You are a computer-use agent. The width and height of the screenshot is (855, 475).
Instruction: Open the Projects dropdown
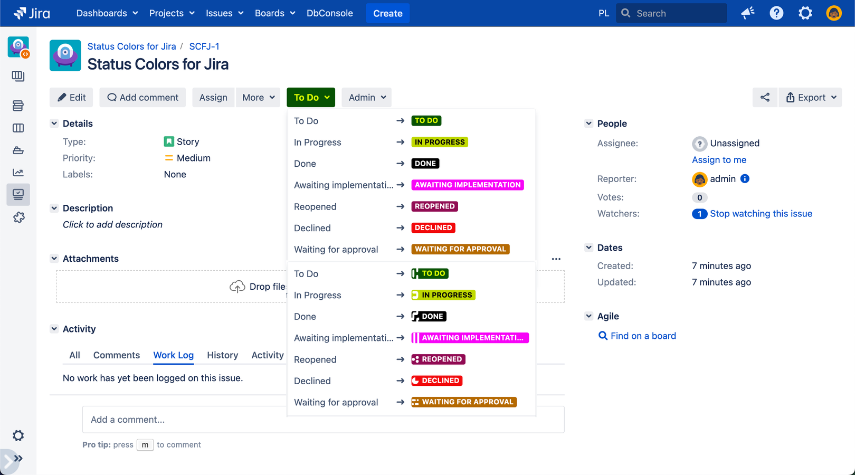pos(172,13)
